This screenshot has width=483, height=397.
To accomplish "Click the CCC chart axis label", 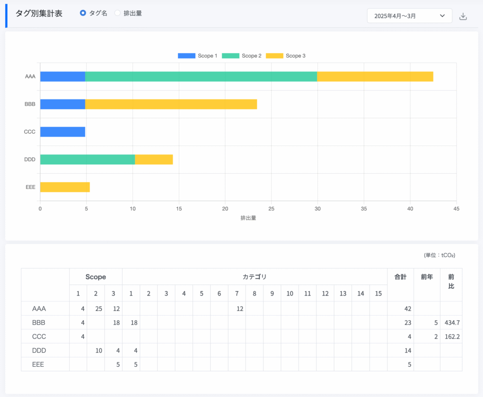I will 30,132.
